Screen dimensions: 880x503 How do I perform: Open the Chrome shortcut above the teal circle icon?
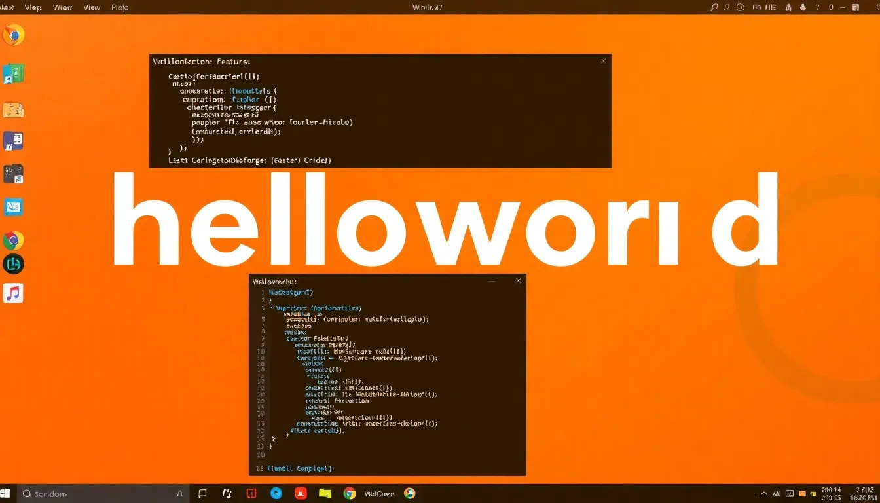14,240
